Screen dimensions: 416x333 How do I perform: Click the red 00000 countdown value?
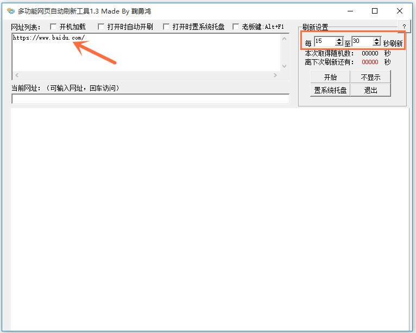(x=370, y=62)
